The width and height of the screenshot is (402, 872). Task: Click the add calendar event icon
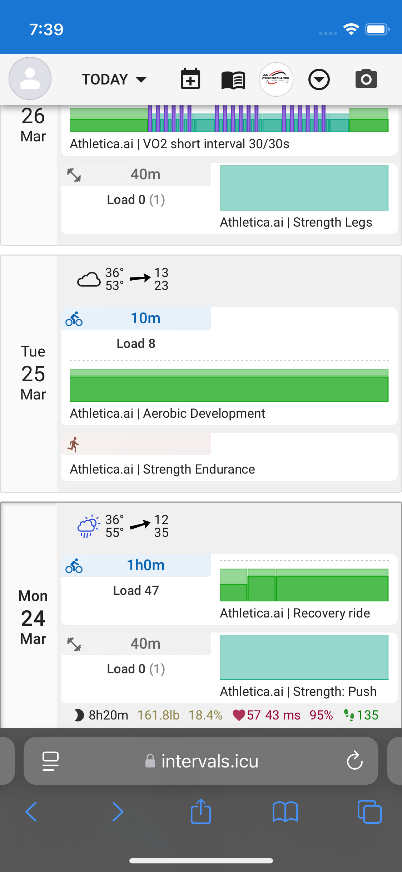tap(190, 79)
